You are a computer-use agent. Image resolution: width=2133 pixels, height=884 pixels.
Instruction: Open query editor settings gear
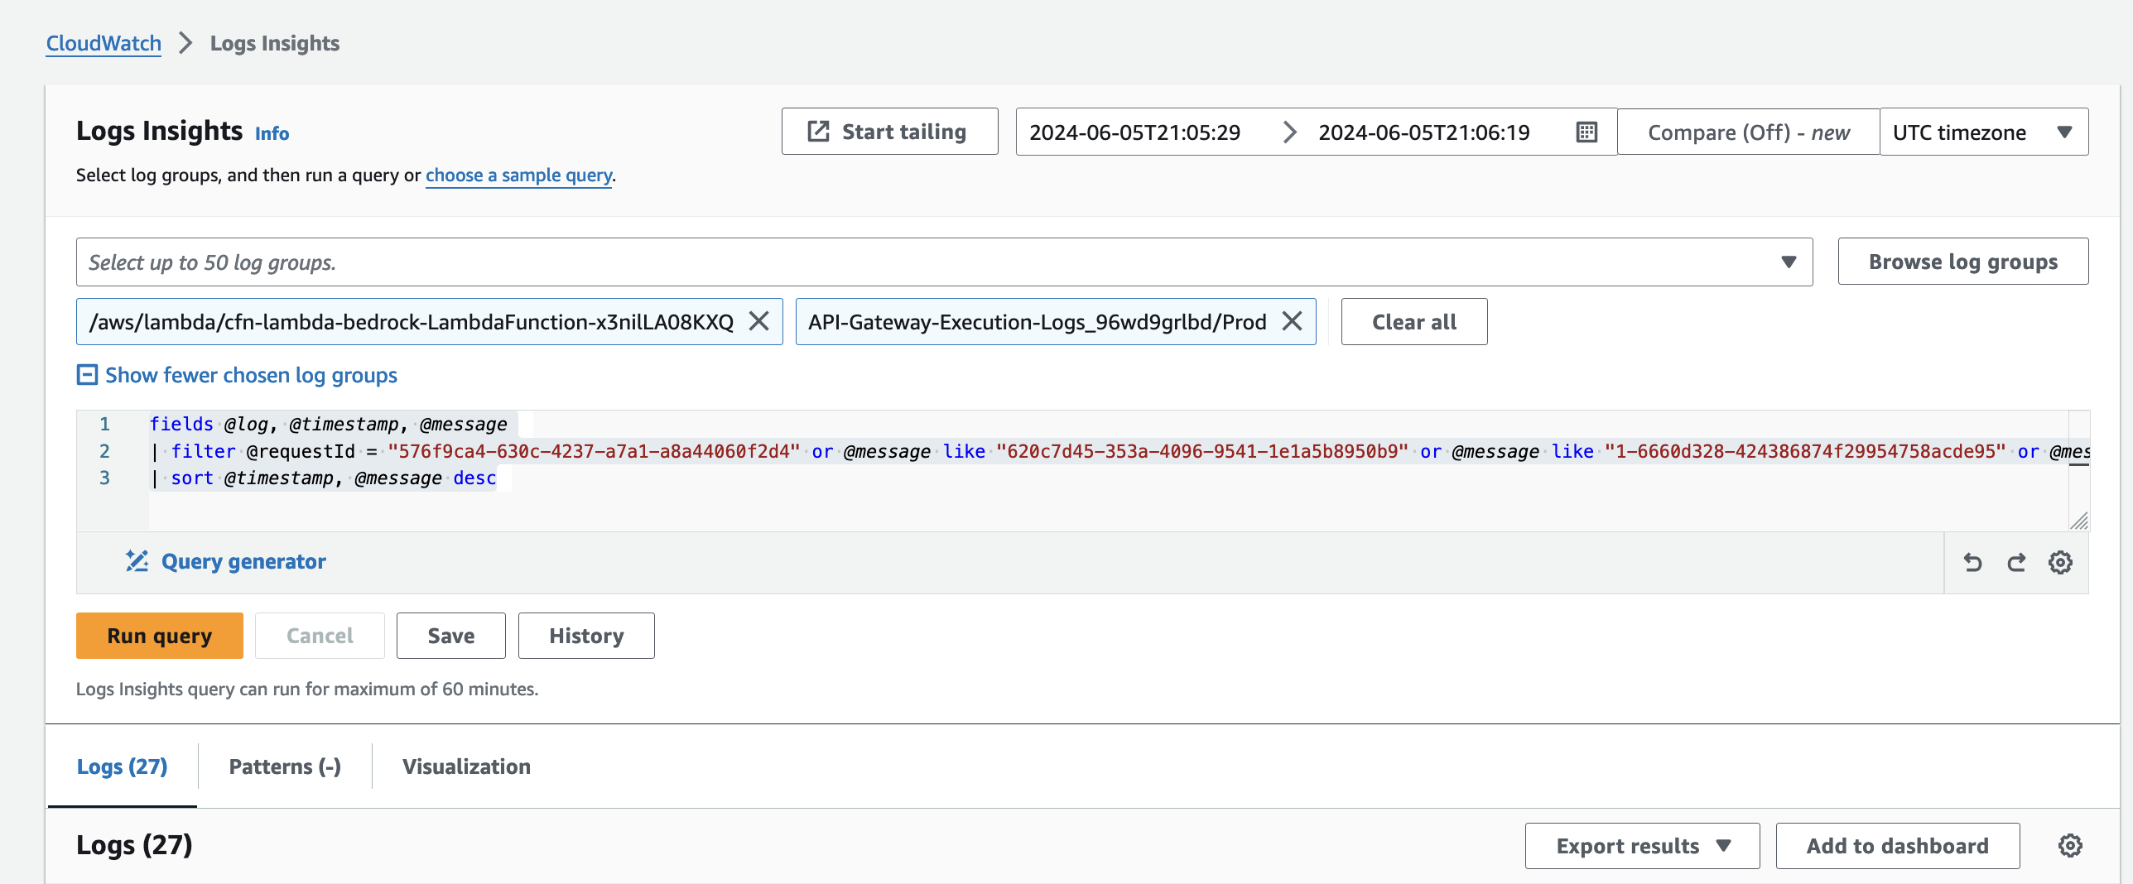(x=2061, y=563)
